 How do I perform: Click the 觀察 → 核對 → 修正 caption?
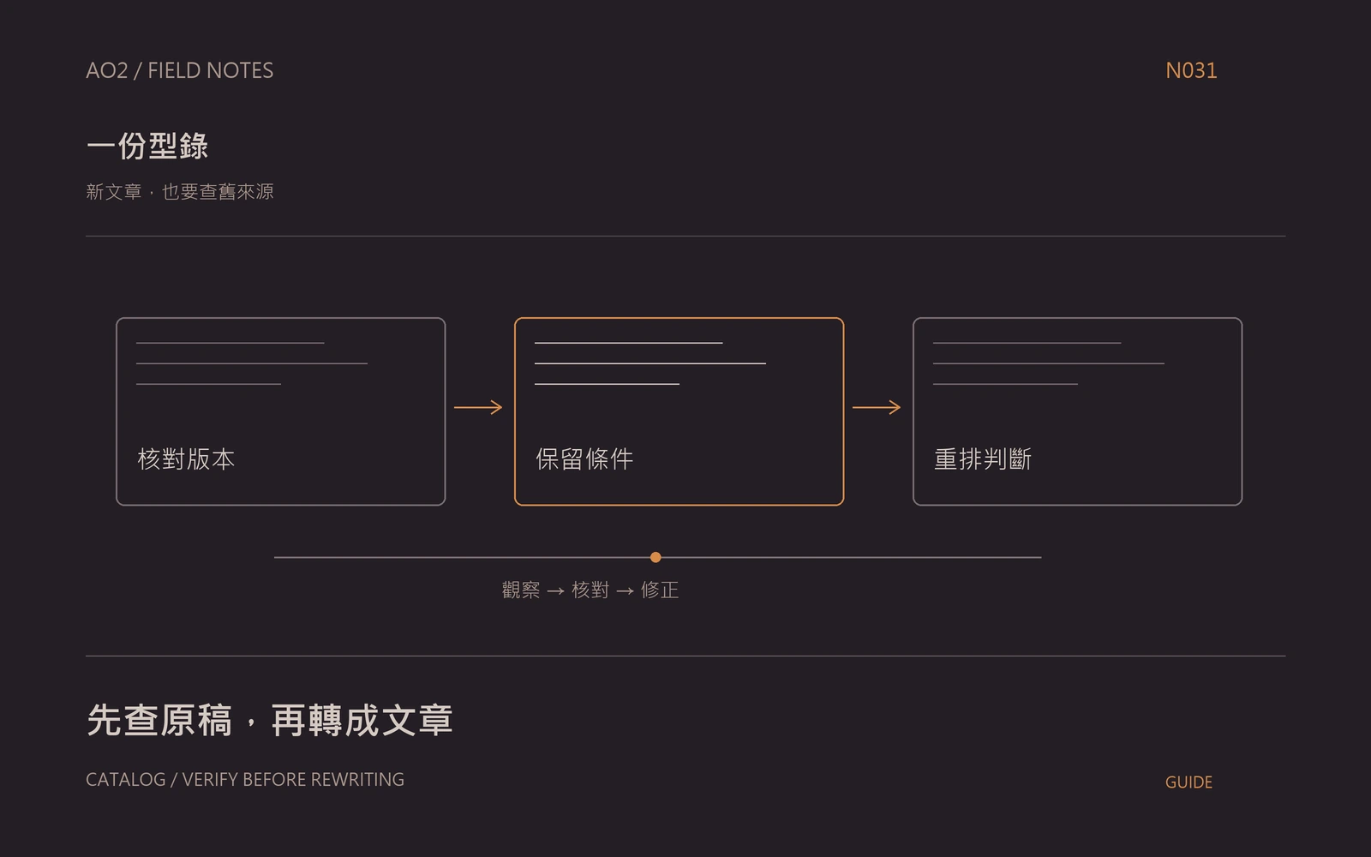point(590,590)
